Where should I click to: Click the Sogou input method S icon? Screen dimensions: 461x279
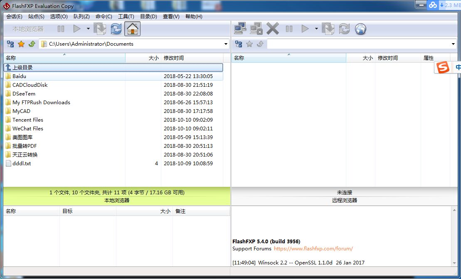coord(443,67)
